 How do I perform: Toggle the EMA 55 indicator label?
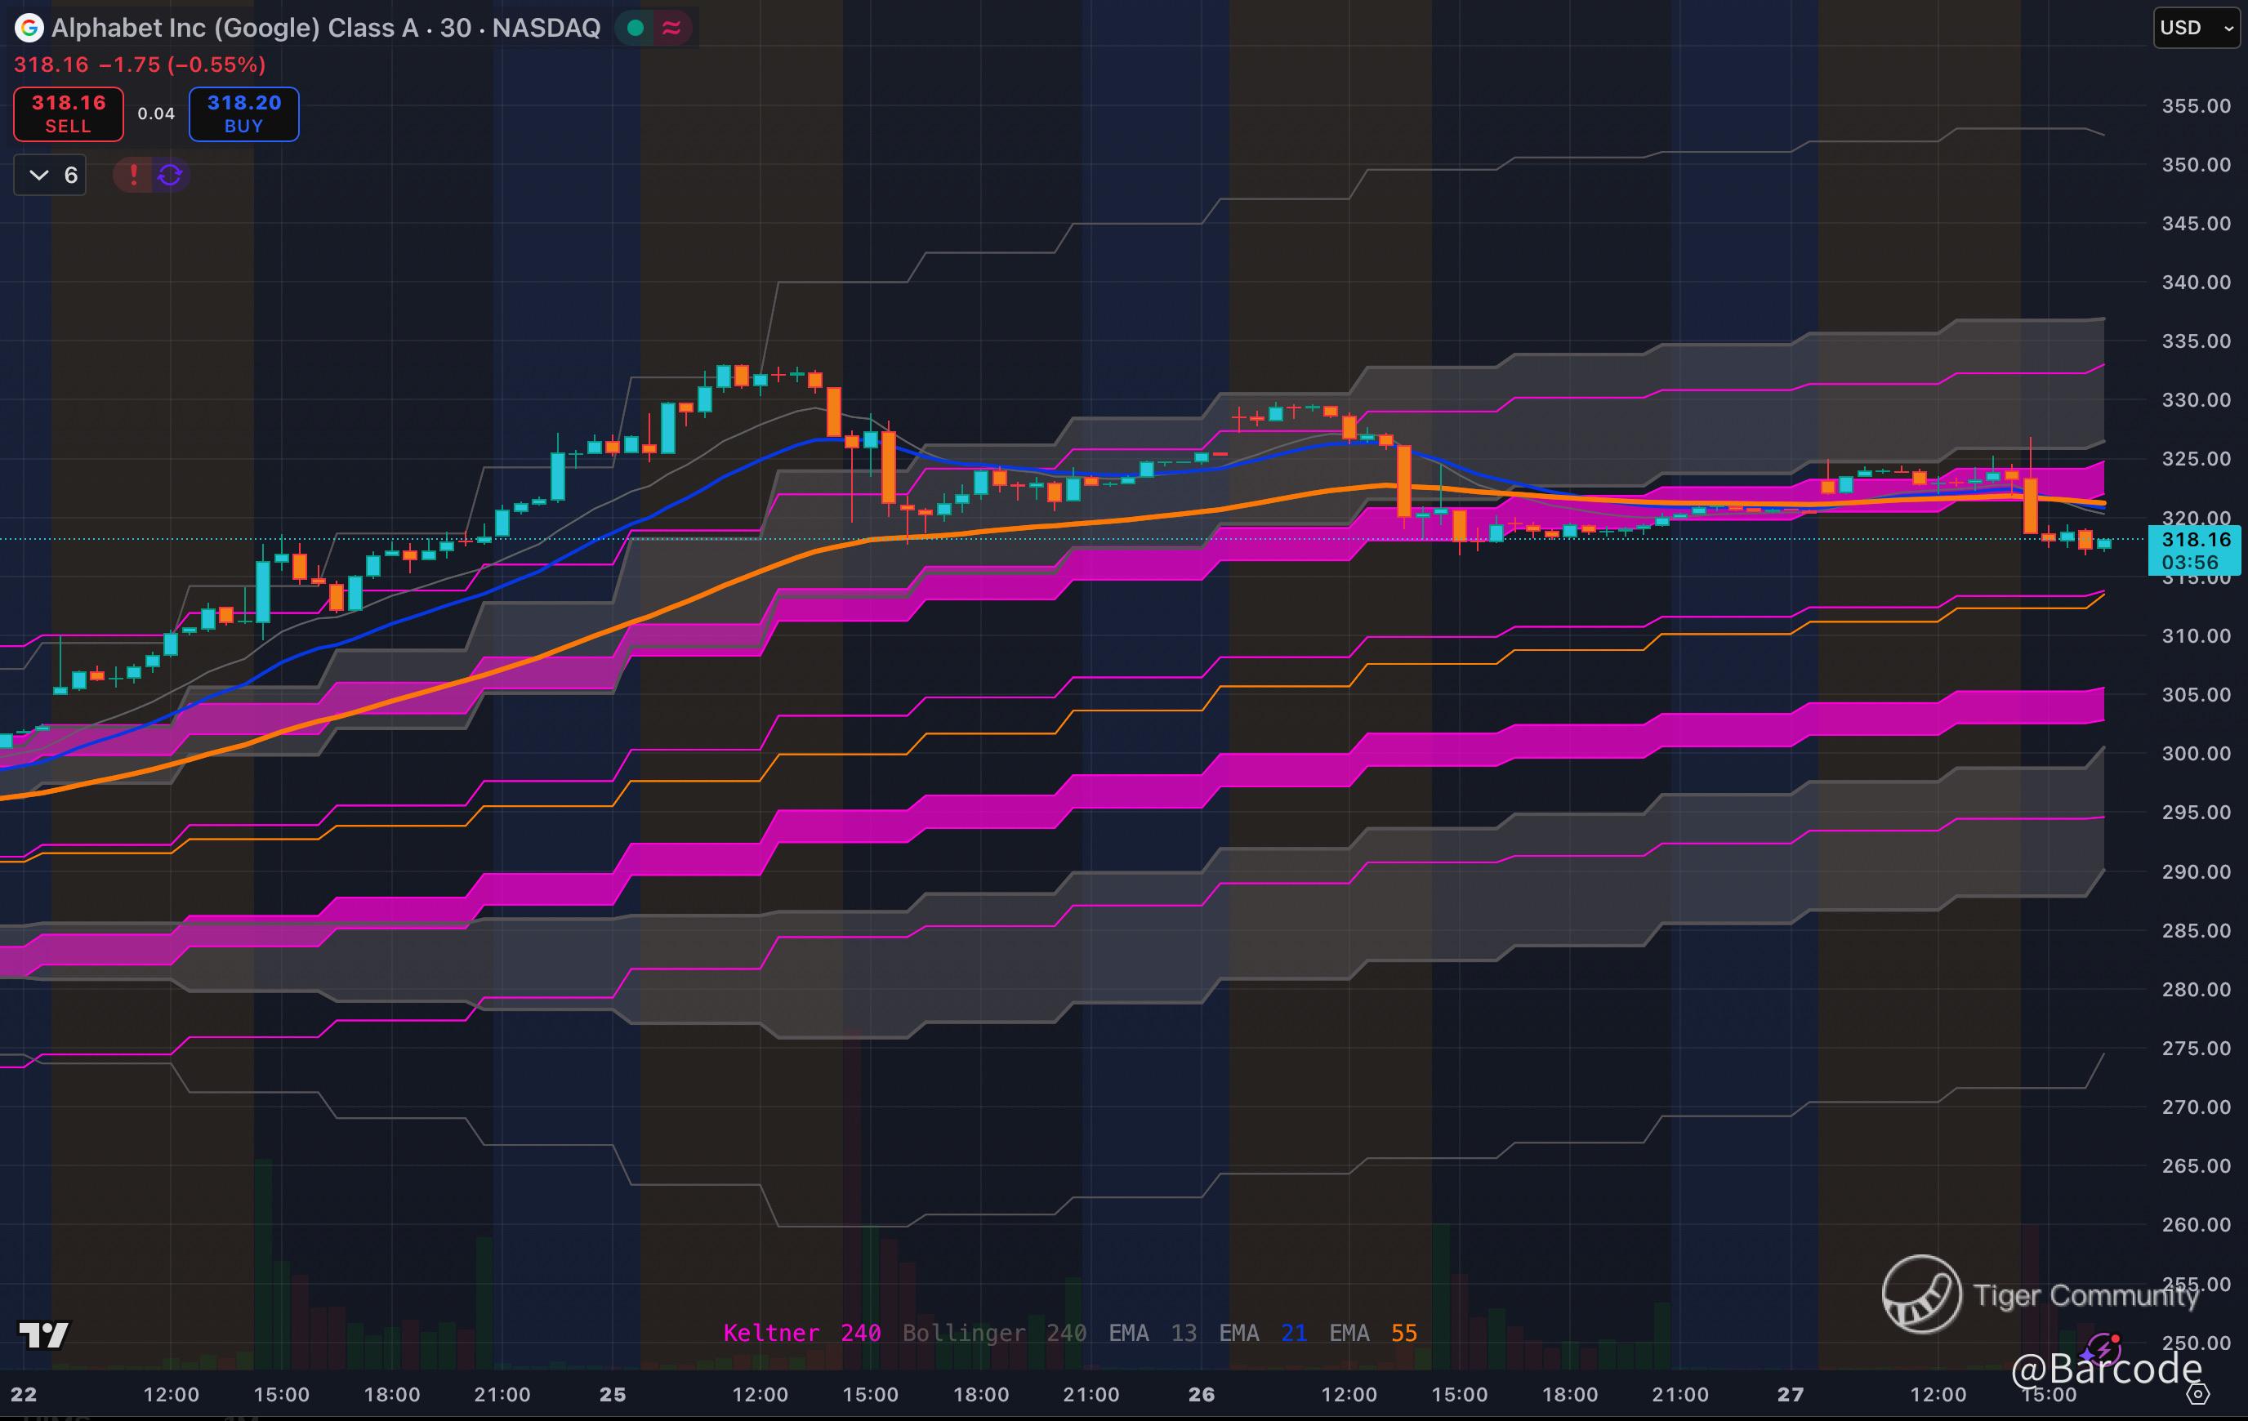(x=1372, y=1332)
